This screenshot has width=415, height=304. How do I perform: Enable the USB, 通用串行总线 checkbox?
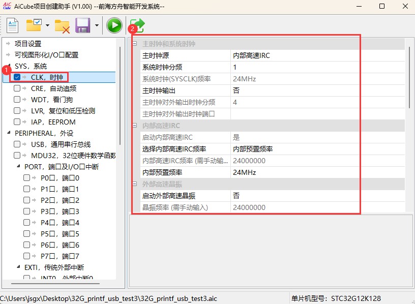click(x=17, y=144)
